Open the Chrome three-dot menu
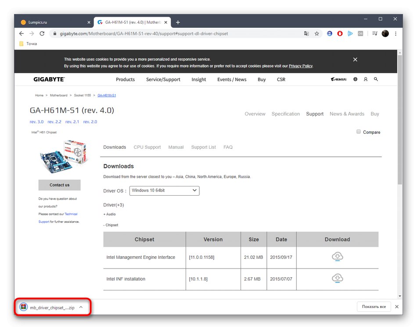This screenshot has height=329, width=417. pos(396,33)
